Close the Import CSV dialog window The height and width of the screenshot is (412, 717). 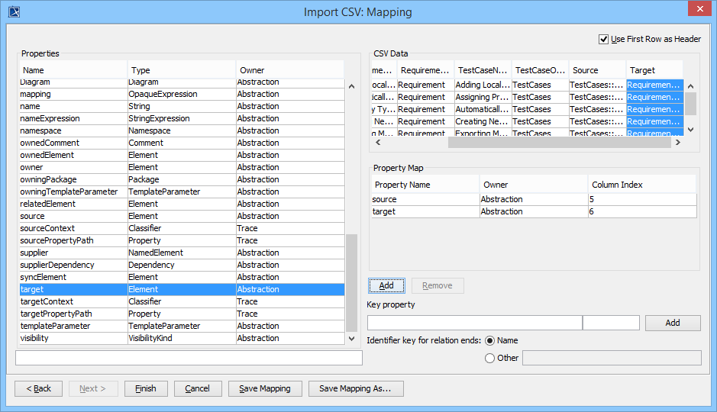tap(699, 11)
